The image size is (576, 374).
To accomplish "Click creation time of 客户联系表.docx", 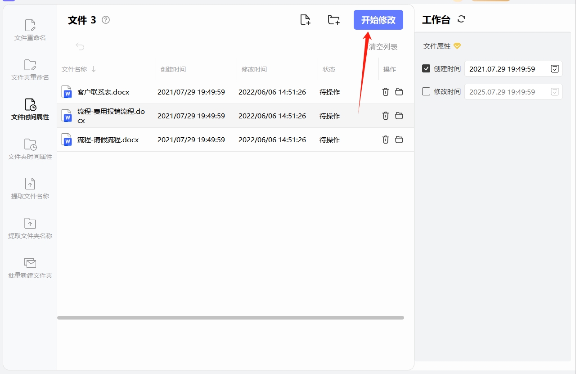I will 191,92.
